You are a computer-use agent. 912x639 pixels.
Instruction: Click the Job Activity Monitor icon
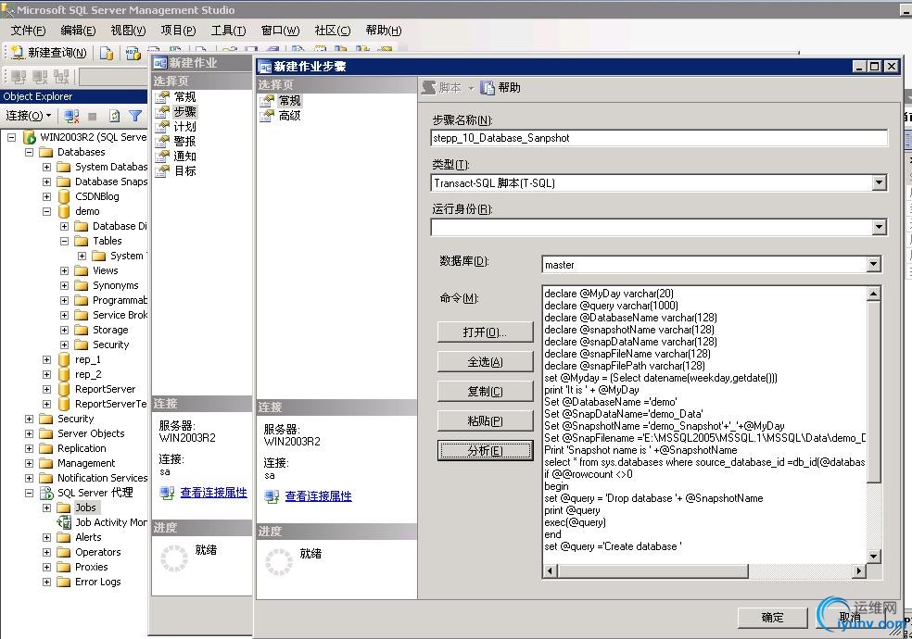coord(64,522)
